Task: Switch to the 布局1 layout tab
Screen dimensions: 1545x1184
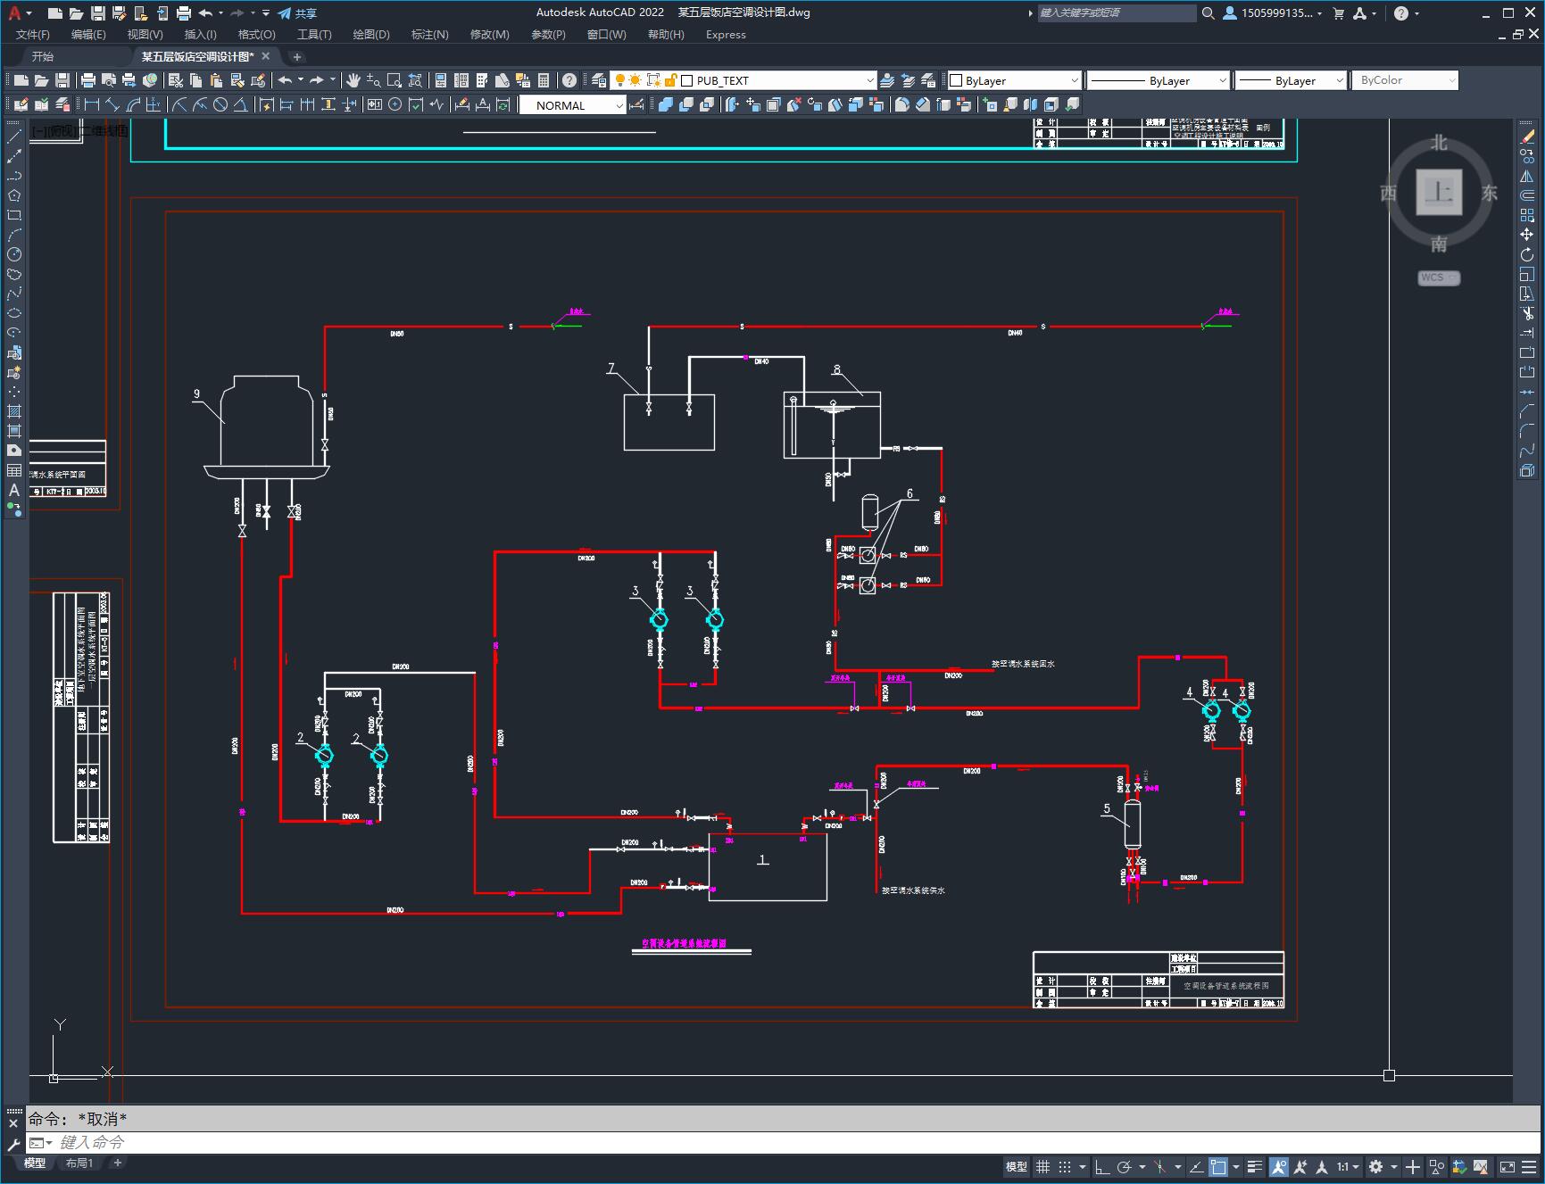Action: coord(79,1163)
